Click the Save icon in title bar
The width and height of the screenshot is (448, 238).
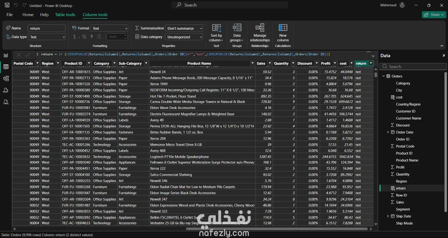(x=7, y=5)
